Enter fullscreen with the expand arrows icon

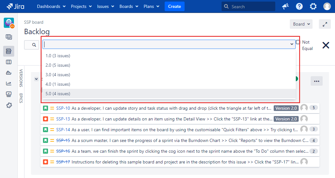[x=325, y=24]
